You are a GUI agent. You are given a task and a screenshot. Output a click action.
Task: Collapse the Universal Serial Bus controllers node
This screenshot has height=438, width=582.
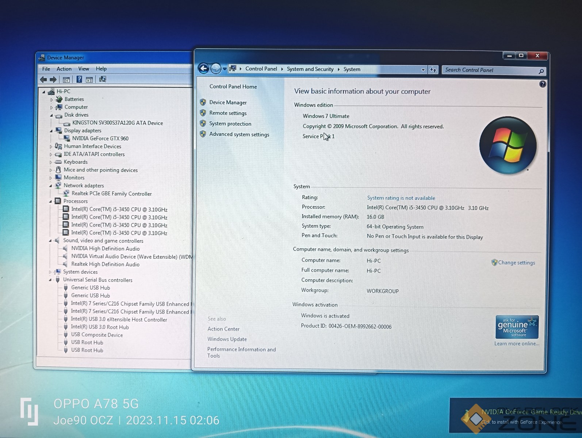click(x=50, y=280)
